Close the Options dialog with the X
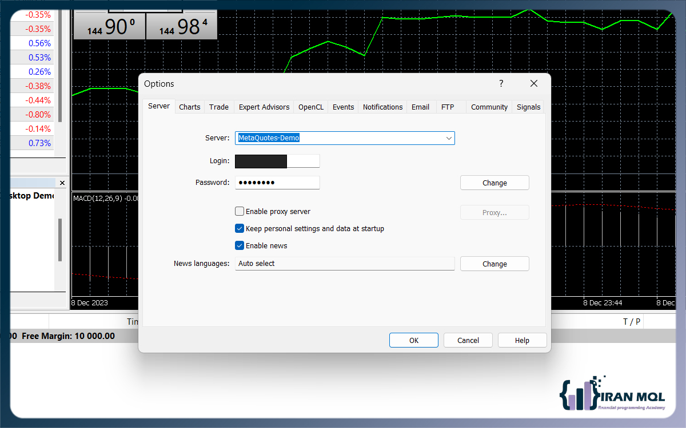This screenshot has height=428, width=686. (x=534, y=83)
